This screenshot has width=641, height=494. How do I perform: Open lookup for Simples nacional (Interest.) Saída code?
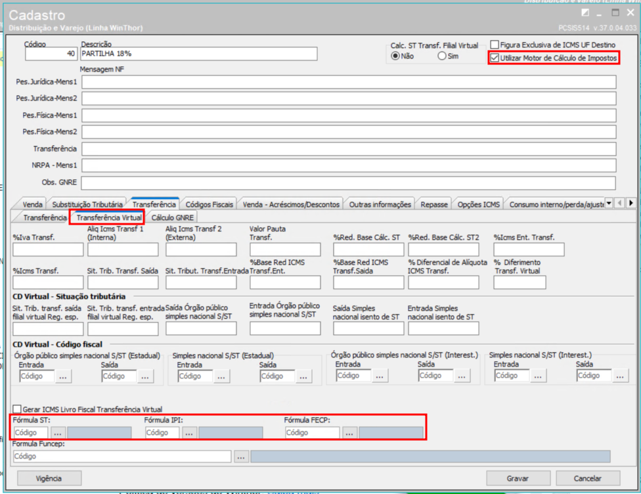[620, 375]
